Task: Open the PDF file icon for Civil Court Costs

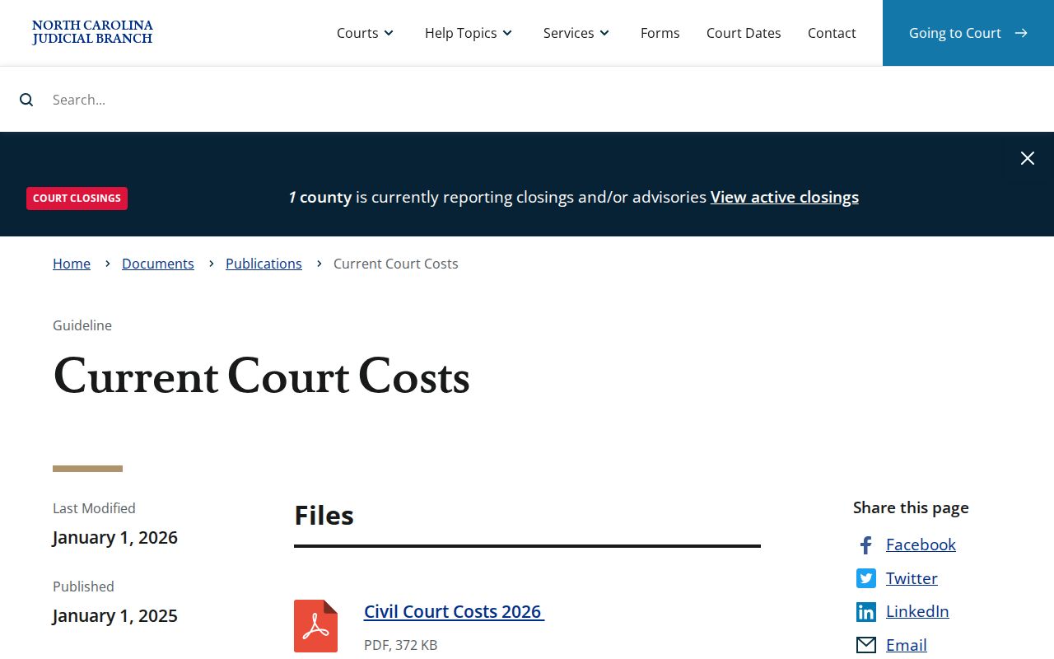Action: [315, 626]
